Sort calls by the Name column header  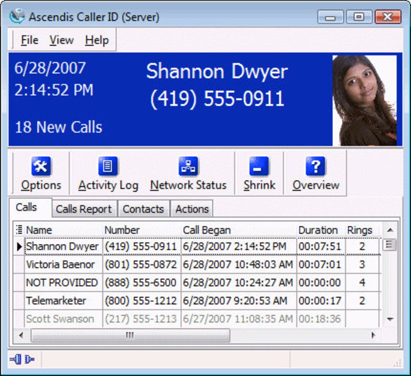click(x=39, y=229)
